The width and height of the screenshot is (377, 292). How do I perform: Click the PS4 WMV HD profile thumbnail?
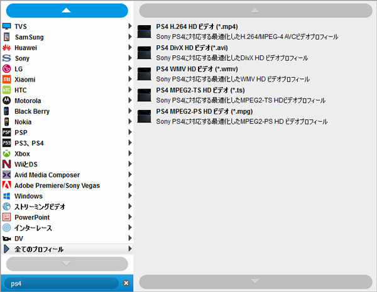tap(145, 73)
